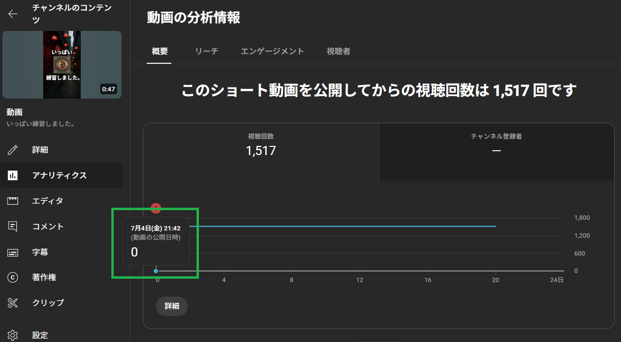The image size is (621, 342).
Task: Switch to the 概要 tab
Action: [159, 51]
